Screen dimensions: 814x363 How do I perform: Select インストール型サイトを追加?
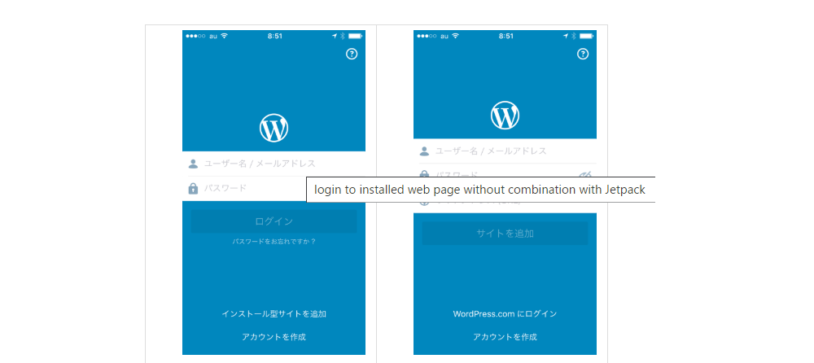(x=274, y=313)
